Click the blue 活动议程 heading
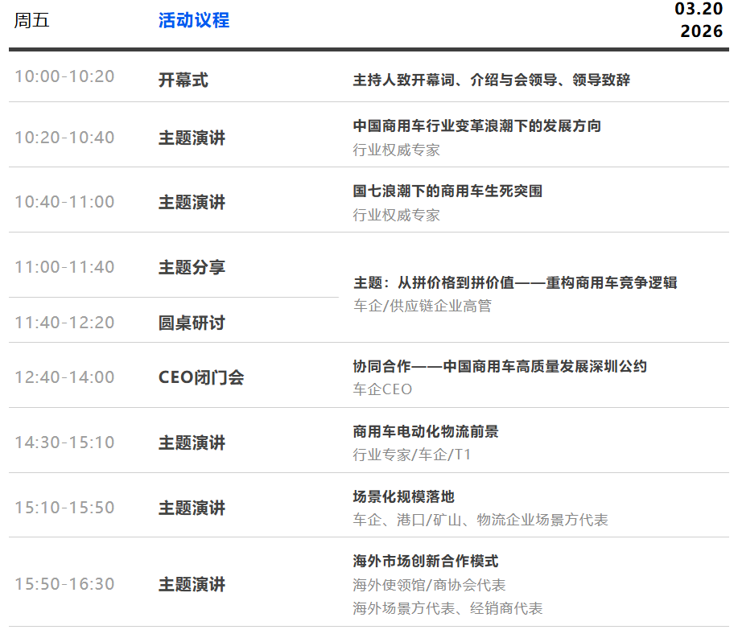This screenshot has width=738, height=638. coord(194,21)
